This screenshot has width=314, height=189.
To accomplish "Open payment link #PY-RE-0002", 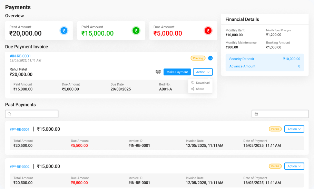I will [x=20, y=167].
